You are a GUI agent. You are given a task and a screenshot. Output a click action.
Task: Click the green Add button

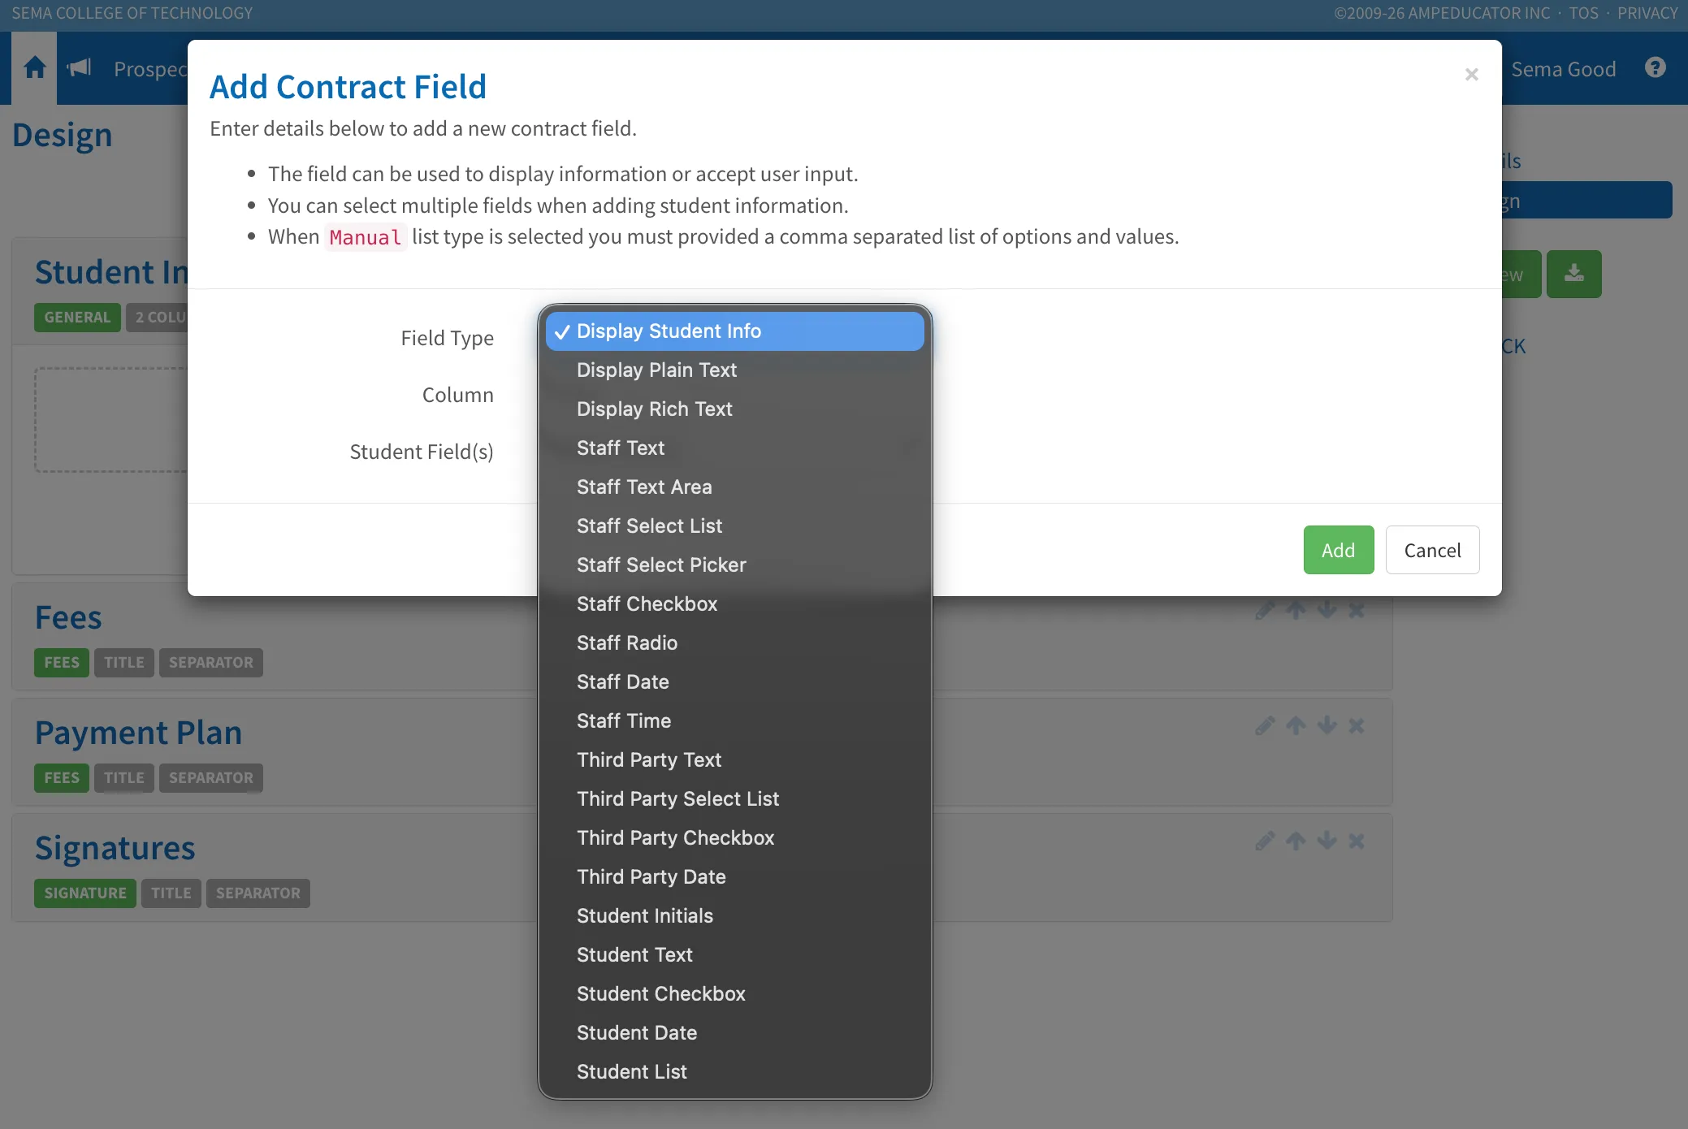coord(1338,550)
